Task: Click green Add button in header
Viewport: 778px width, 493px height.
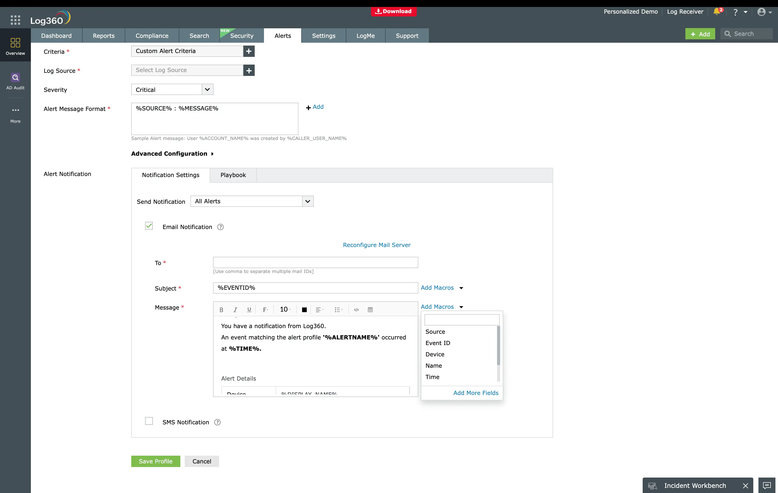Action: (700, 34)
